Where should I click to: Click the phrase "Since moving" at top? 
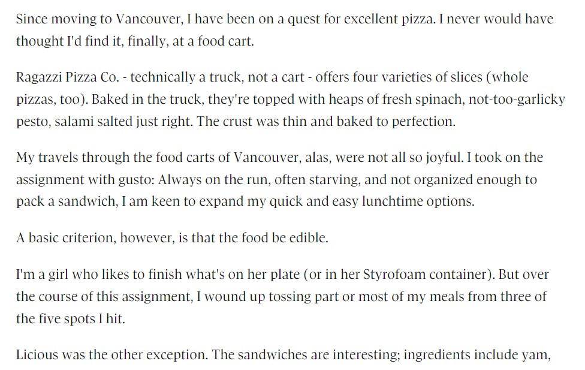(x=56, y=19)
